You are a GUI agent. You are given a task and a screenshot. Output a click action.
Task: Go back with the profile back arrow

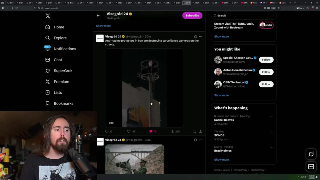pos(98,15)
